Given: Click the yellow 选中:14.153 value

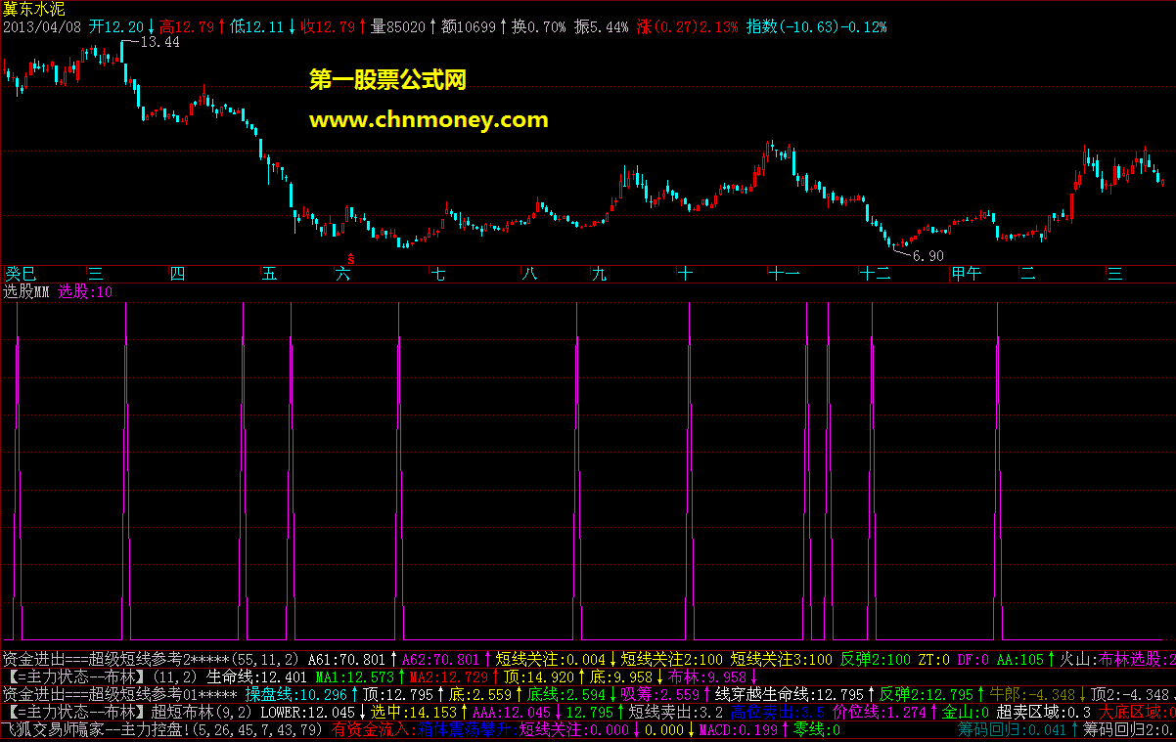Looking at the screenshot, I should pyautogui.click(x=415, y=712).
